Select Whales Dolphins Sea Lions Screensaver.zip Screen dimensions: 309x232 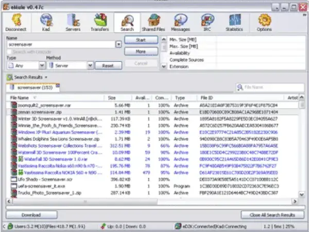click(x=152, y=139)
